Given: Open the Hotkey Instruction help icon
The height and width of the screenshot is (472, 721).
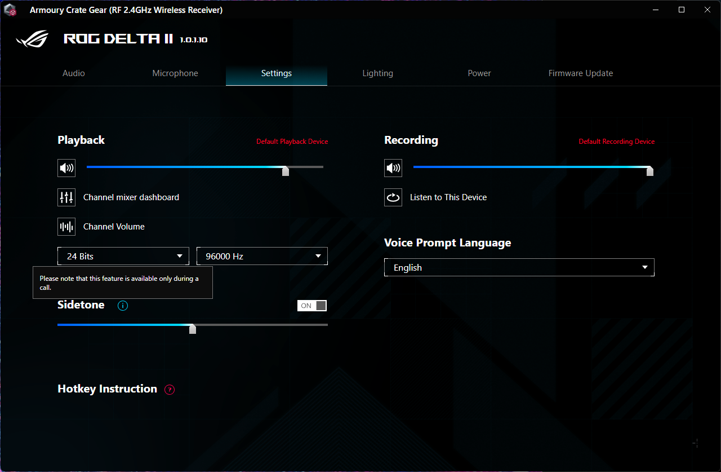Looking at the screenshot, I should pos(170,390).
